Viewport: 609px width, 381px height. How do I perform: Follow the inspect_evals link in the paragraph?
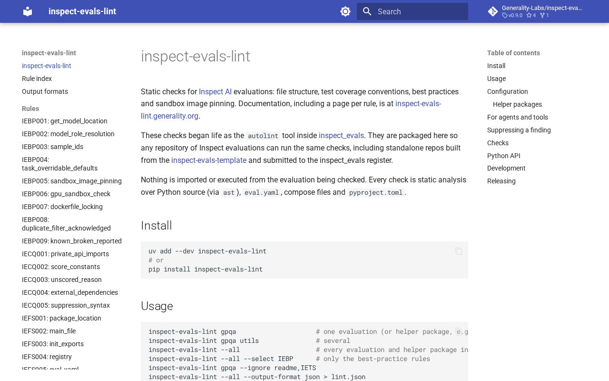[341, 136]
